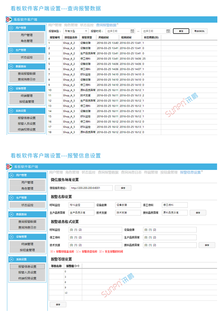Click the 导出EXCEL button
The height and width of the screenshot is (321, 223).
click(199, 31)
